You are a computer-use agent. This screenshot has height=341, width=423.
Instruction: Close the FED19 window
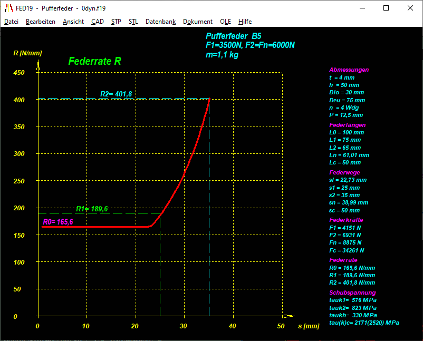coord(410,8)
